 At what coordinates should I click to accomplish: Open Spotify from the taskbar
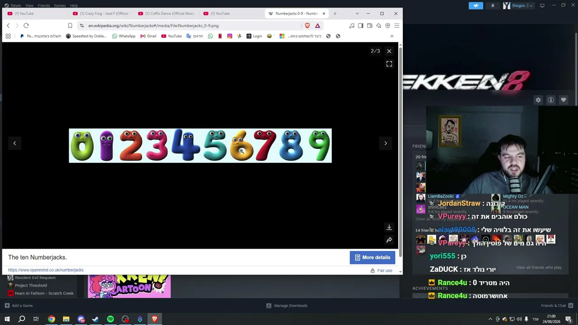tap(110, 319)
